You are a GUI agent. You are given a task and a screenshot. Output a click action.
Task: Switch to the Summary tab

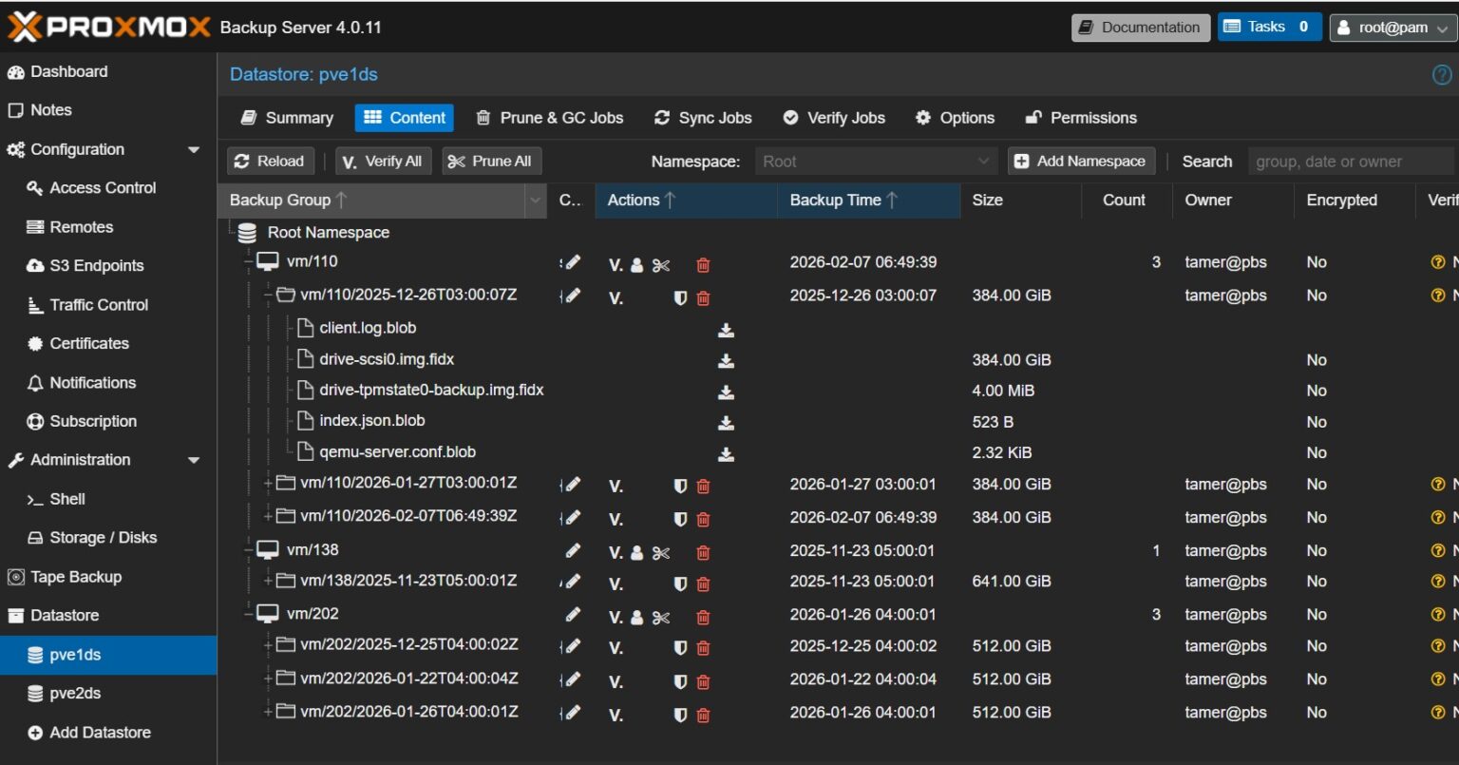[287, 118]
